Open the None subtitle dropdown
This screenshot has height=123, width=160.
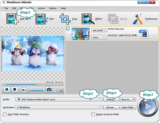pos(99,37)
